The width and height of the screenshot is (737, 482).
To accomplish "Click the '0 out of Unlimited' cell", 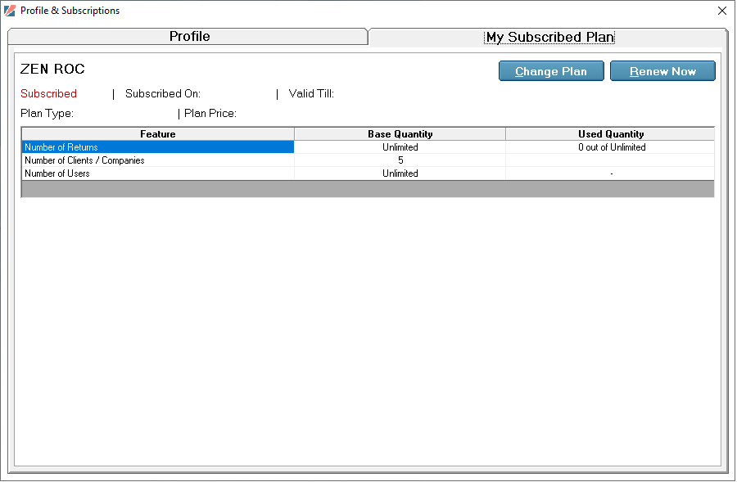I will coord(611,147).
